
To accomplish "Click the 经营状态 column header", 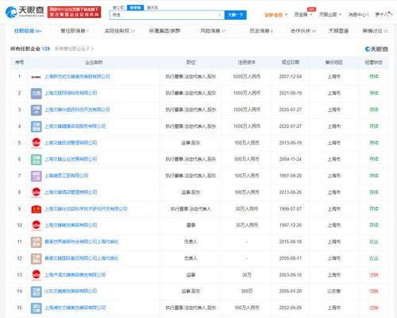I will [x=373, y=62].
